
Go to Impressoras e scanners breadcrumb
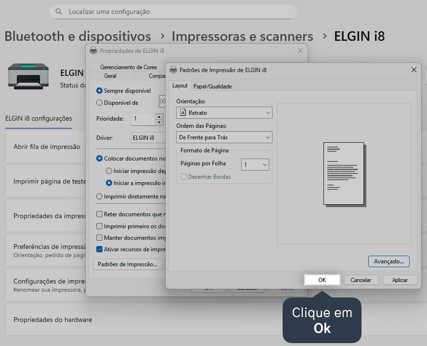point(242,37)
